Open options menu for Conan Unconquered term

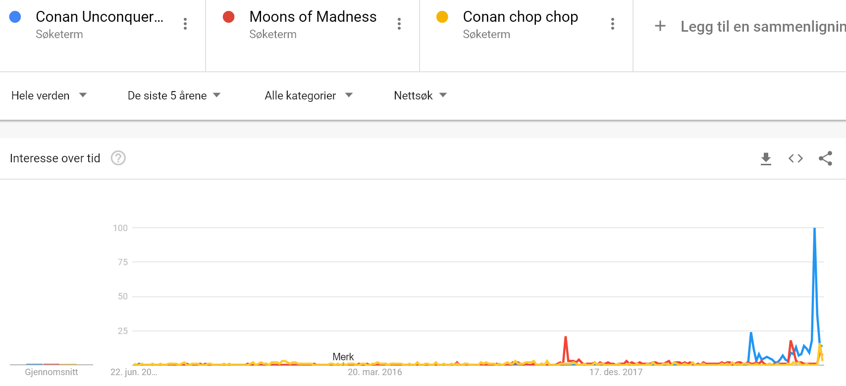[x=185, y=24]
